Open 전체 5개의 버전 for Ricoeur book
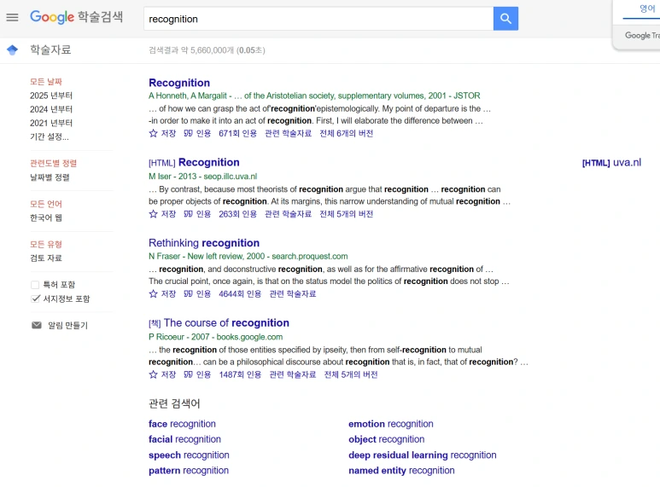The height and width of the screenshot is (487, 660). pos(351,374)
